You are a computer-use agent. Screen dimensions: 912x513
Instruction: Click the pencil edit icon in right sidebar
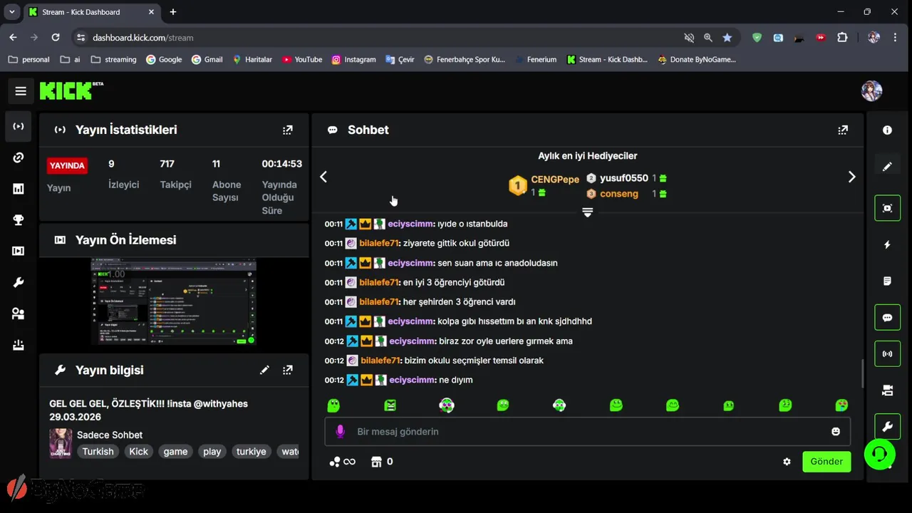(887, 166)
